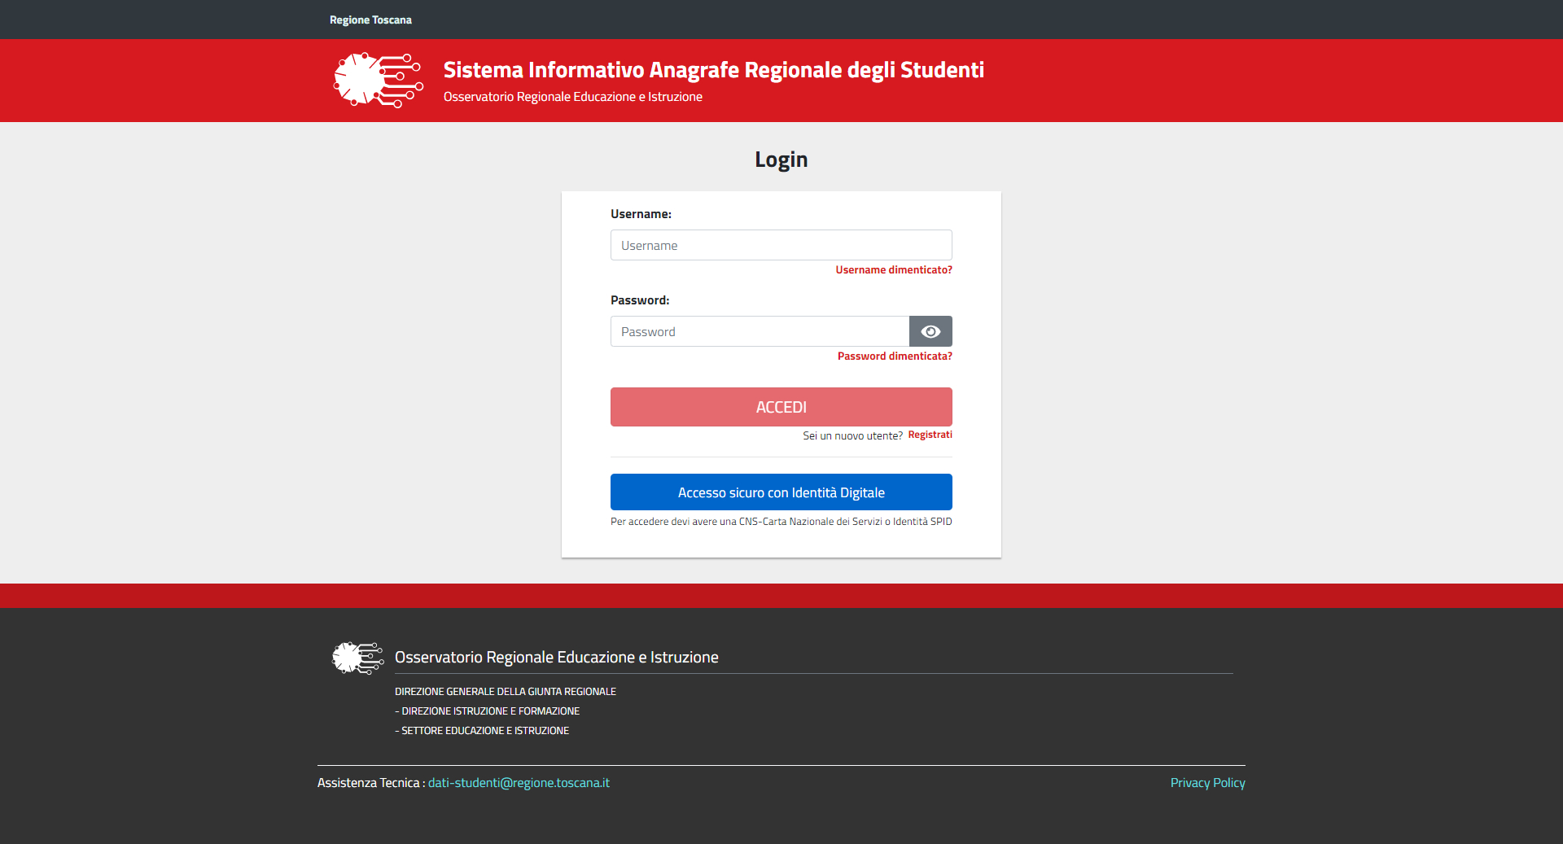Click the header subtitle 'Osservatorio Regionale Educazione e Istruzione'
Screen dimensions: 1563x844
[572, 97]
